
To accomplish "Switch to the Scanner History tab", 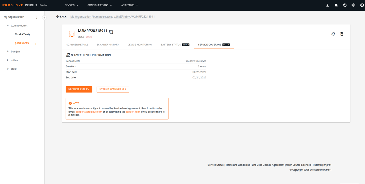I will [108, 45].
